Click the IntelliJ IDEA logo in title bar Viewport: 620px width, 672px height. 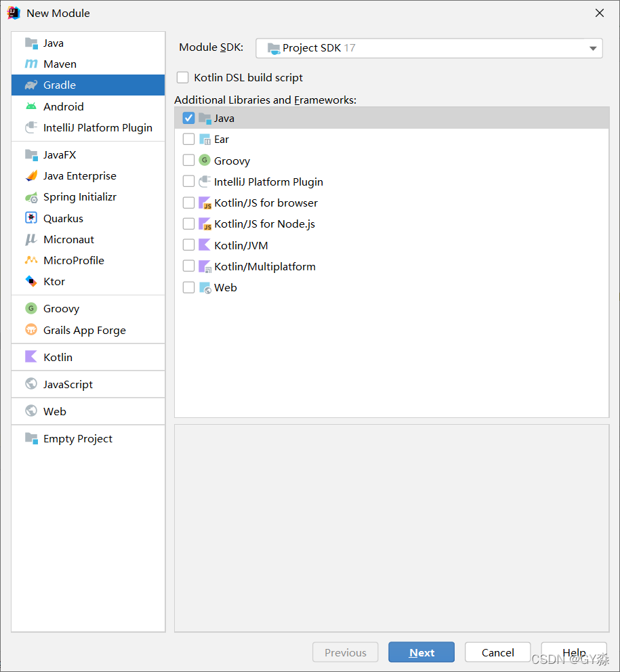click(x=14, y=13)
